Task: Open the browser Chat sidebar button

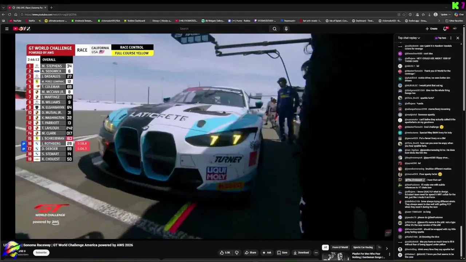Action: [459, 15]
